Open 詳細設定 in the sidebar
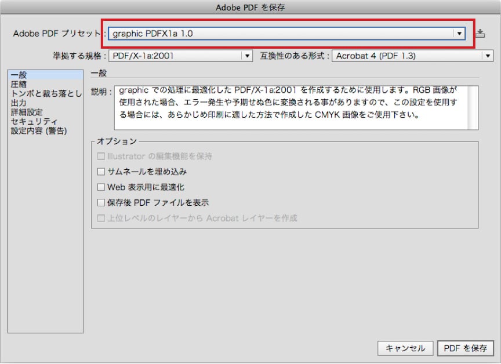Screen dimensions: 501x364 [x=27, y=112]
